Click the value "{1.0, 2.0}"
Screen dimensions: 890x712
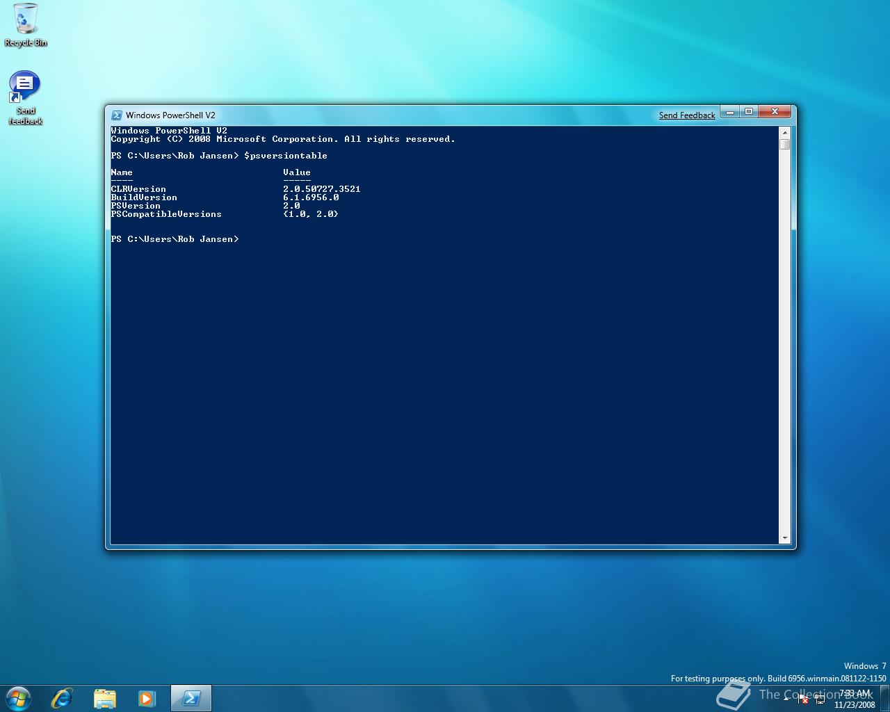point(311,214)
